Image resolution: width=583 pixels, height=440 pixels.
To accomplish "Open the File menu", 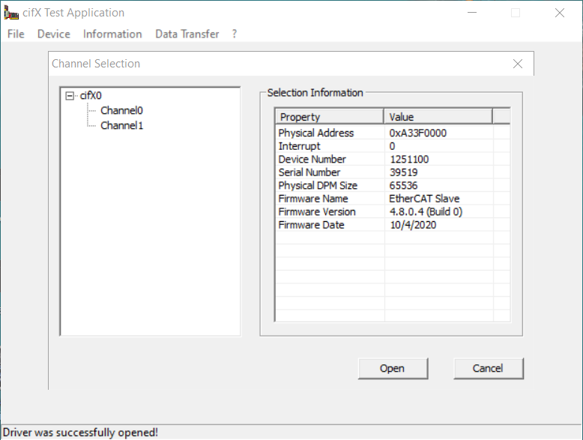I will [16, 34].
